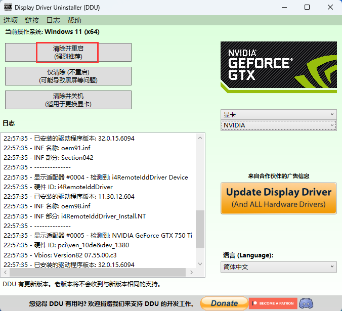Maximize the DDU window
Viewport: 342px width, 311px height.
pyautogui.click(x=307, y=8)
